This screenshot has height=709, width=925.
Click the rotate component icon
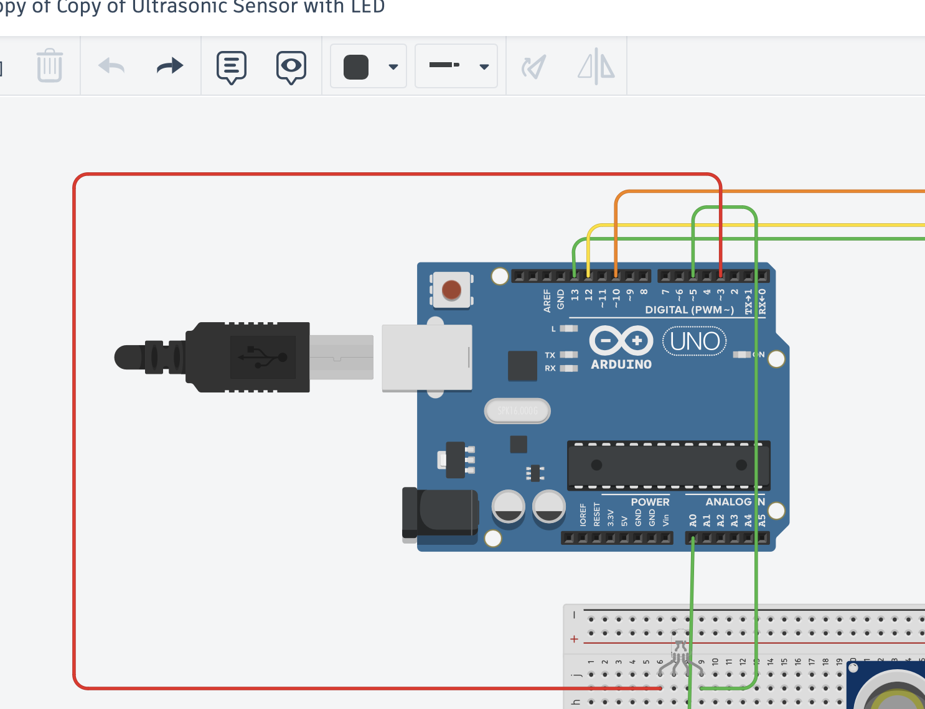(533, 67)
